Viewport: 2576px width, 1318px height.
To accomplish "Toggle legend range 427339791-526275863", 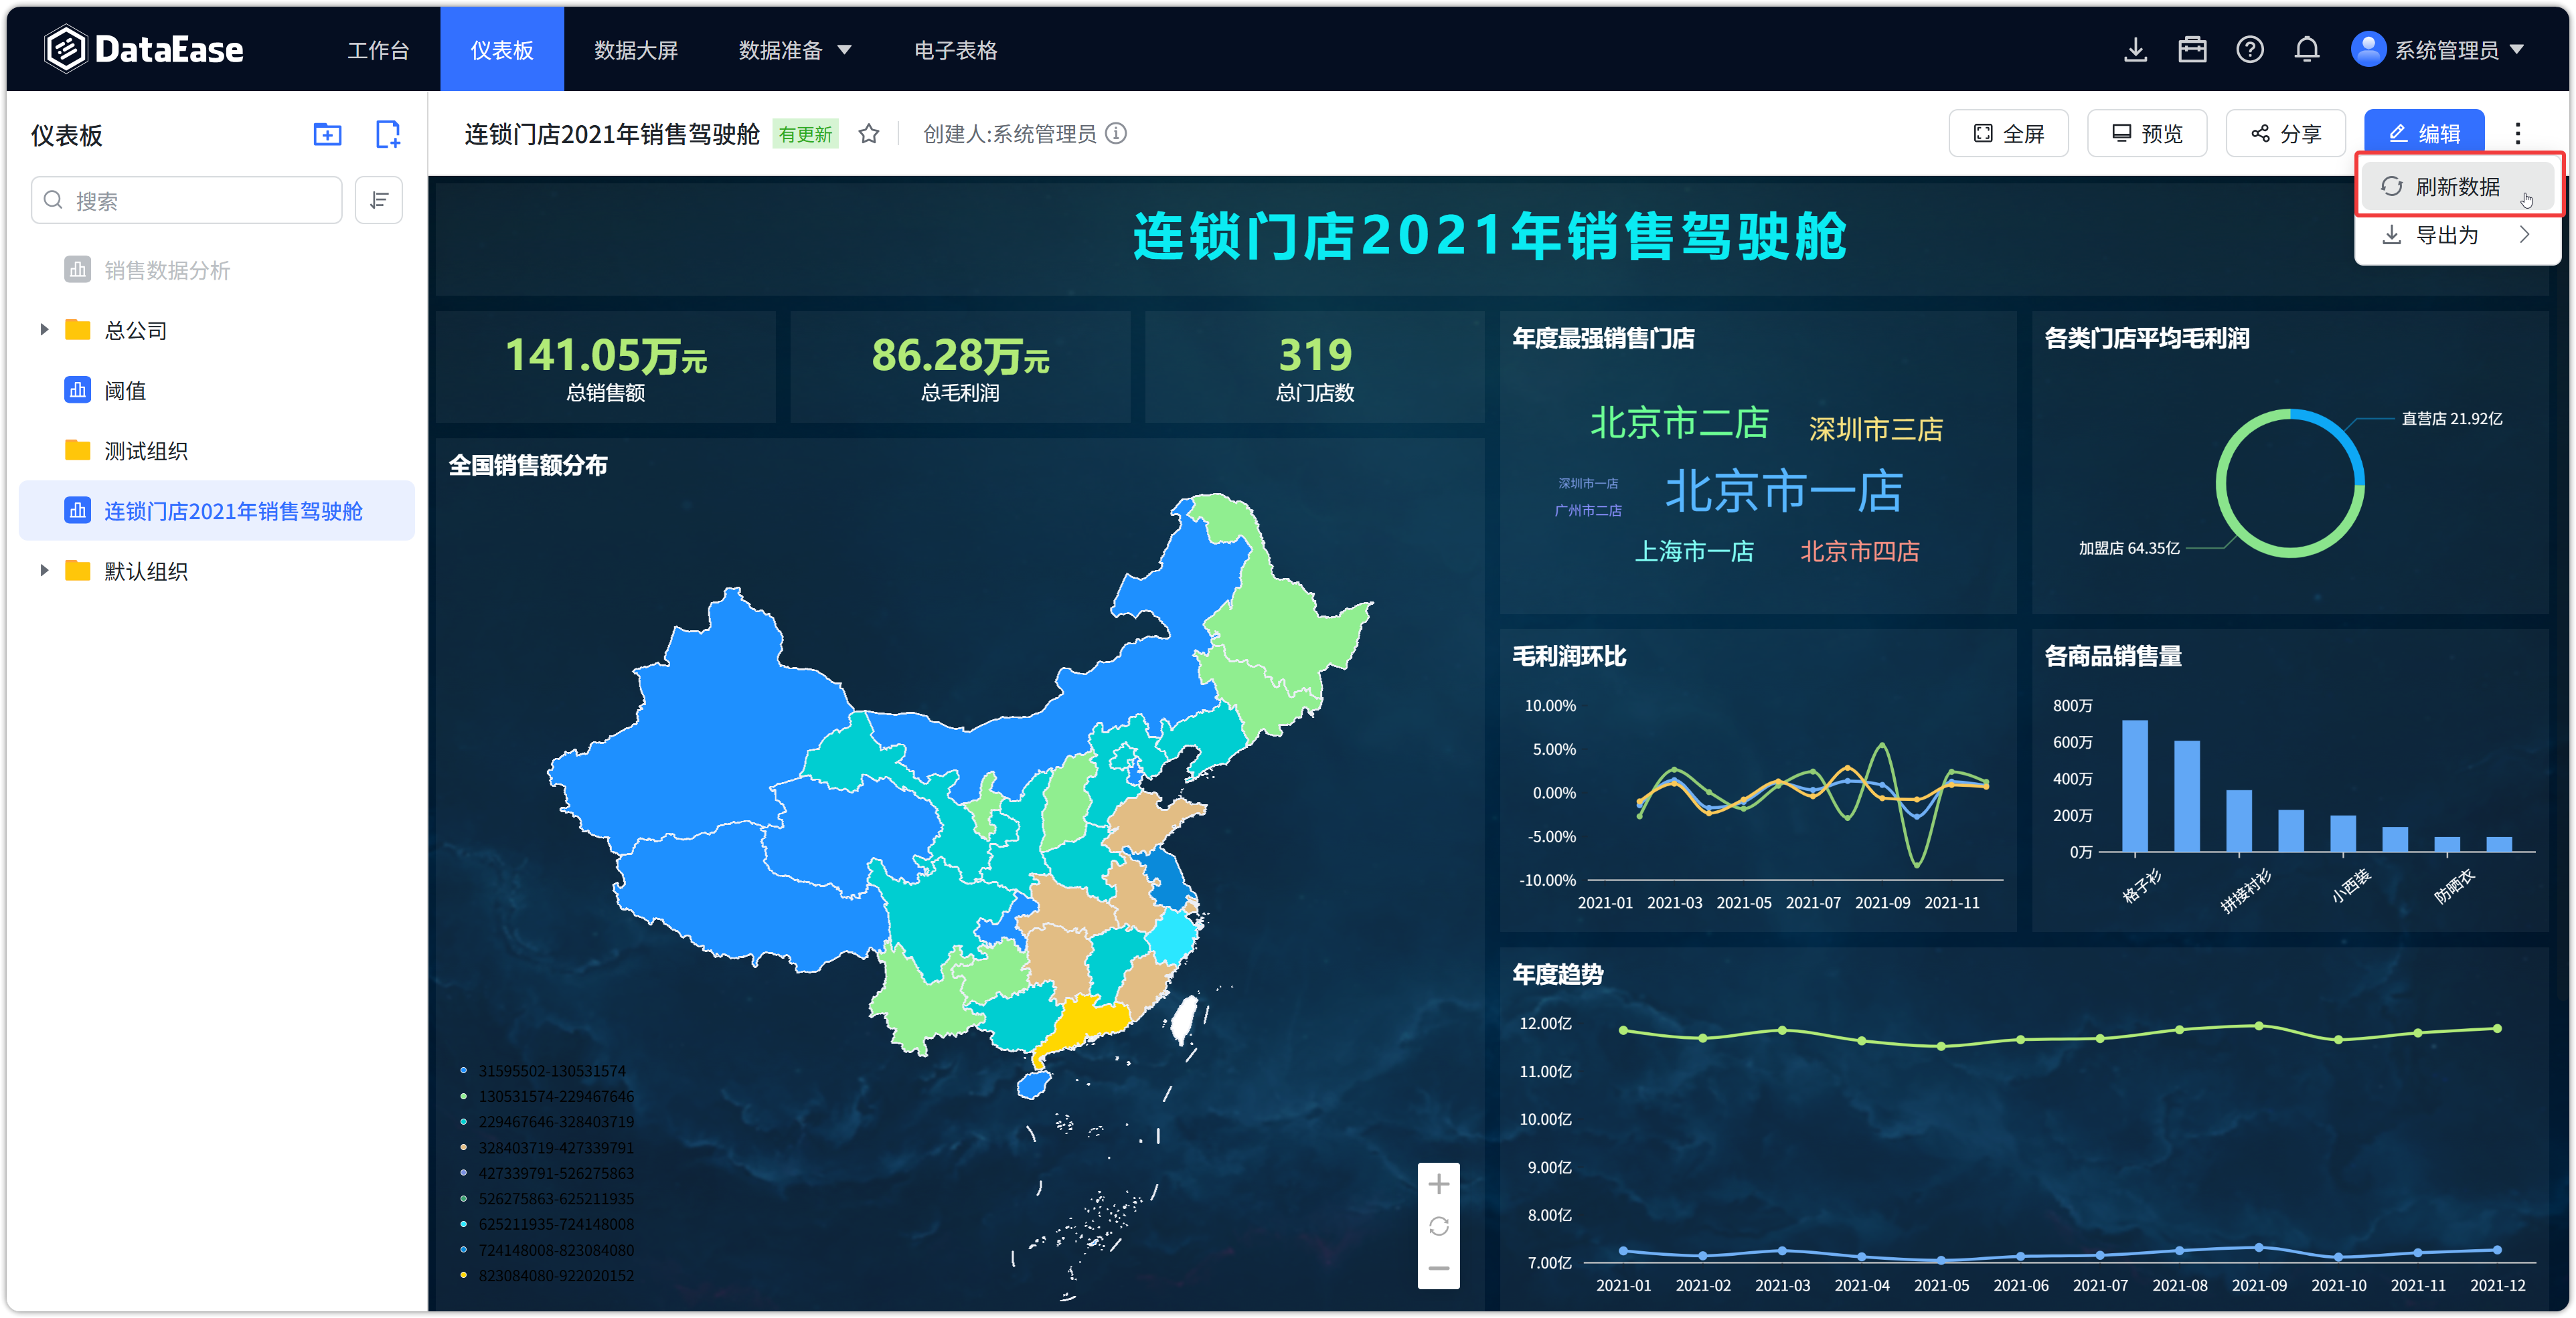I will tap(547, 1173).
